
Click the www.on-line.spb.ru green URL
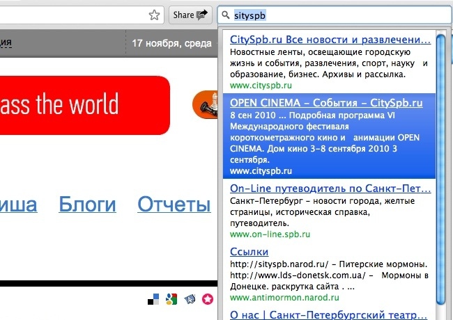coord(270,234)
